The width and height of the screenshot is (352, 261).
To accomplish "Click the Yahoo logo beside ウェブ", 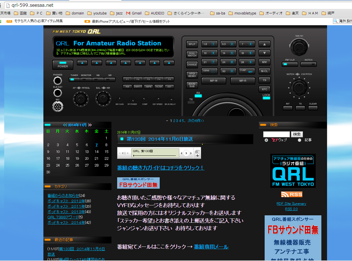I will click(274, 140).
